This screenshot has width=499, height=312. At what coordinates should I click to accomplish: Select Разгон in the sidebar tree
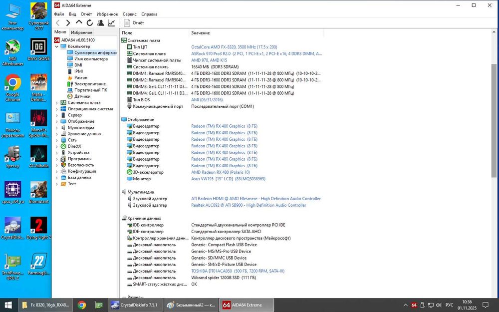coord(80,78)
